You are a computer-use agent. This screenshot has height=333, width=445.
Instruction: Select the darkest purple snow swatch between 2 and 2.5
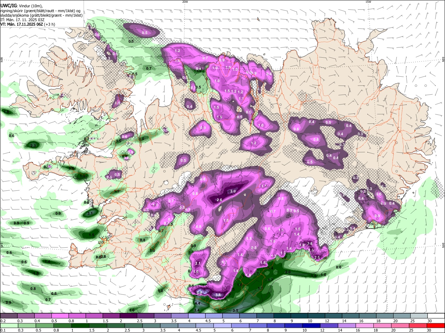coord(128,316)
